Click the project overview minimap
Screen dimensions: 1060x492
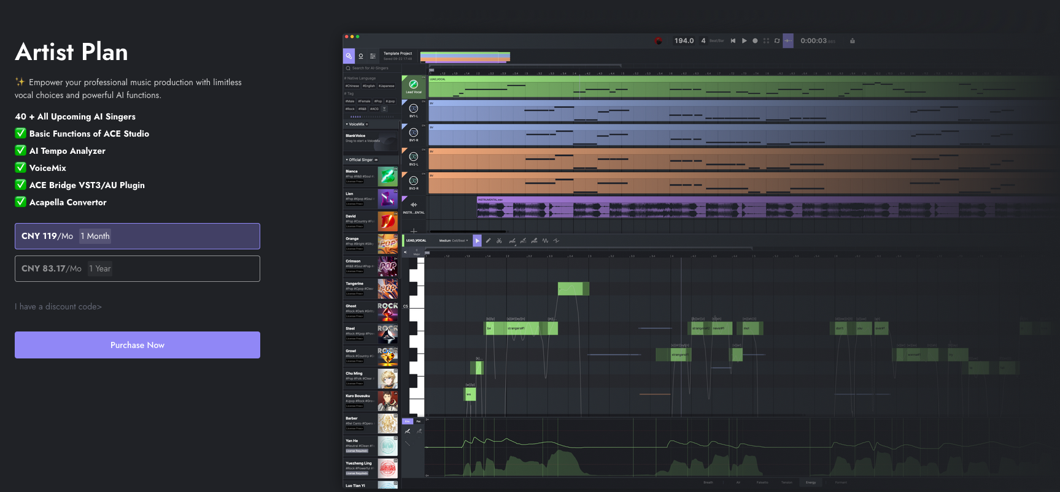(x=465, y=57)
